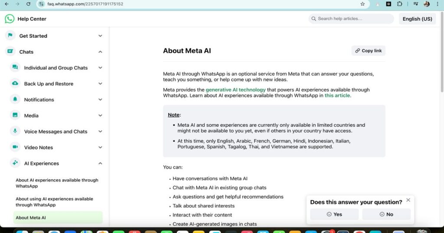The image size is (444, 233).
Task: Expand the Notifications chevron
Action: pos(100,100)
